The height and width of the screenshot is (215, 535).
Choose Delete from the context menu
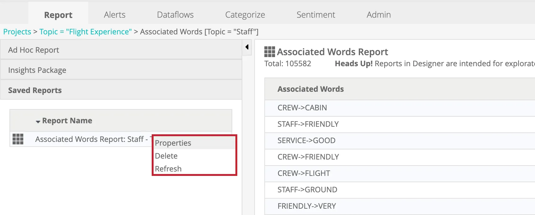tap(166, 156)
